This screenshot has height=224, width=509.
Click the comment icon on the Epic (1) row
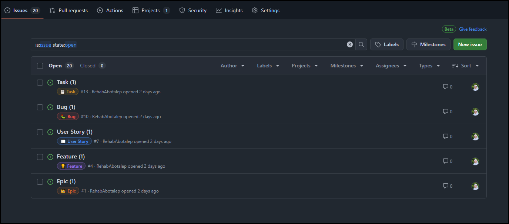click(x=446, y=186)
